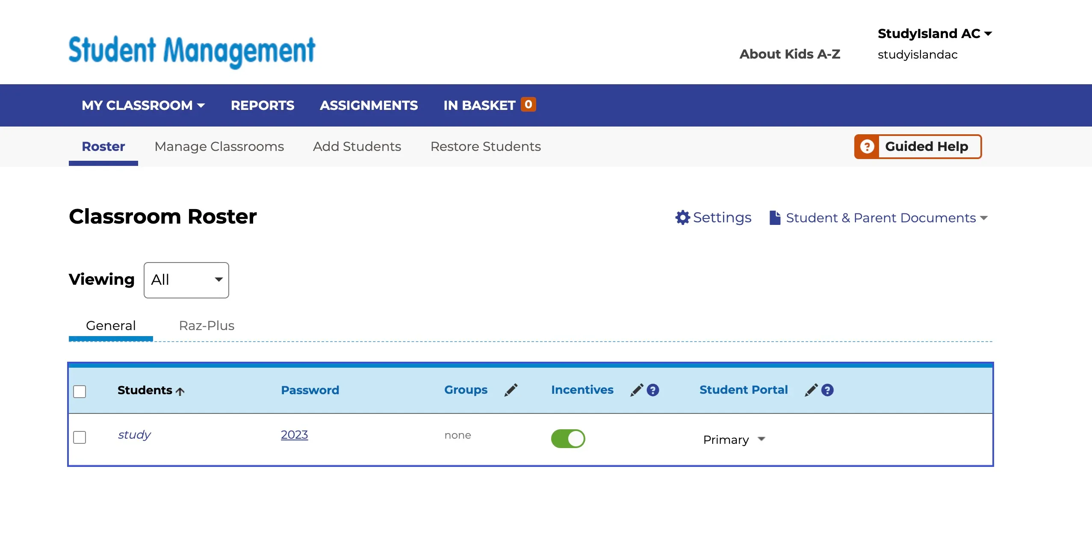This screenshot has height=543, width=1092.
Task: Check the box for student study
Action: pos(80,437)
